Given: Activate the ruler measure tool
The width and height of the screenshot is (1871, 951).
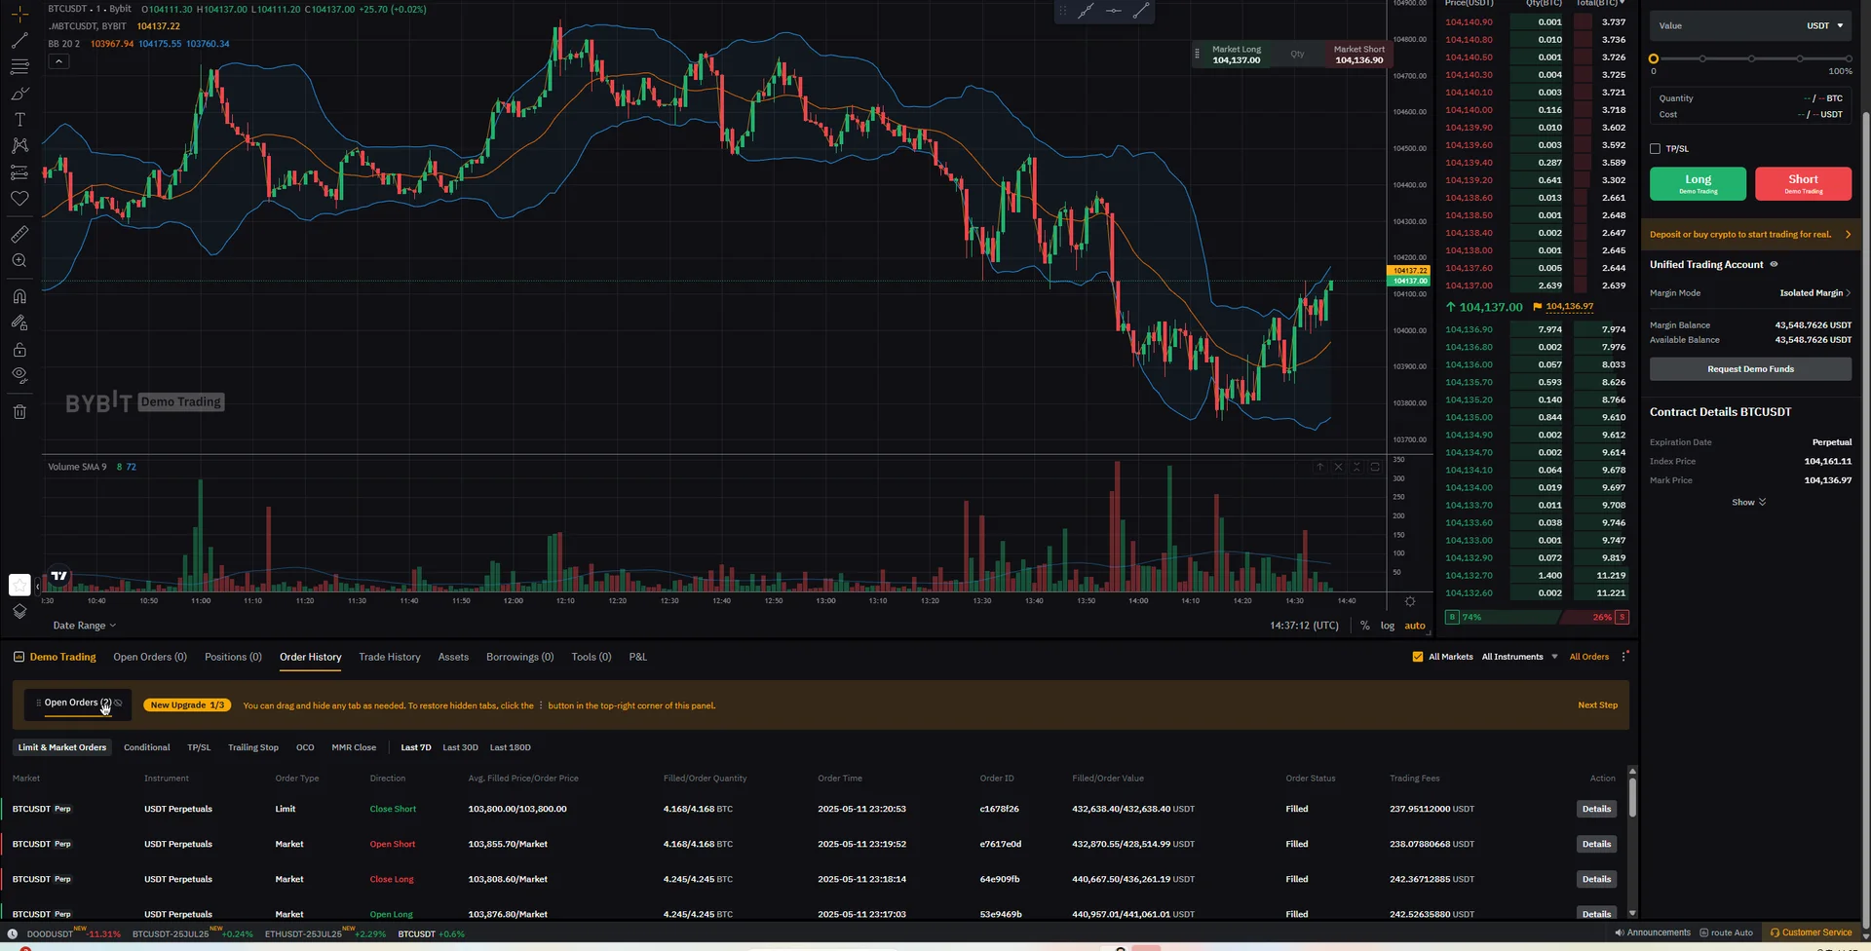Looking at the screenshot, I should pos(19,235).
